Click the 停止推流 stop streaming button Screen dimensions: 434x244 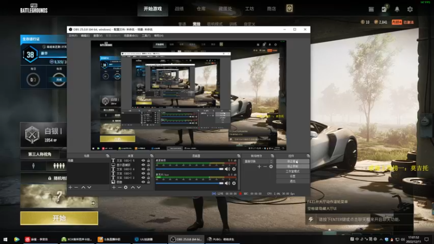pyautogui.click(x=292, y=161)
